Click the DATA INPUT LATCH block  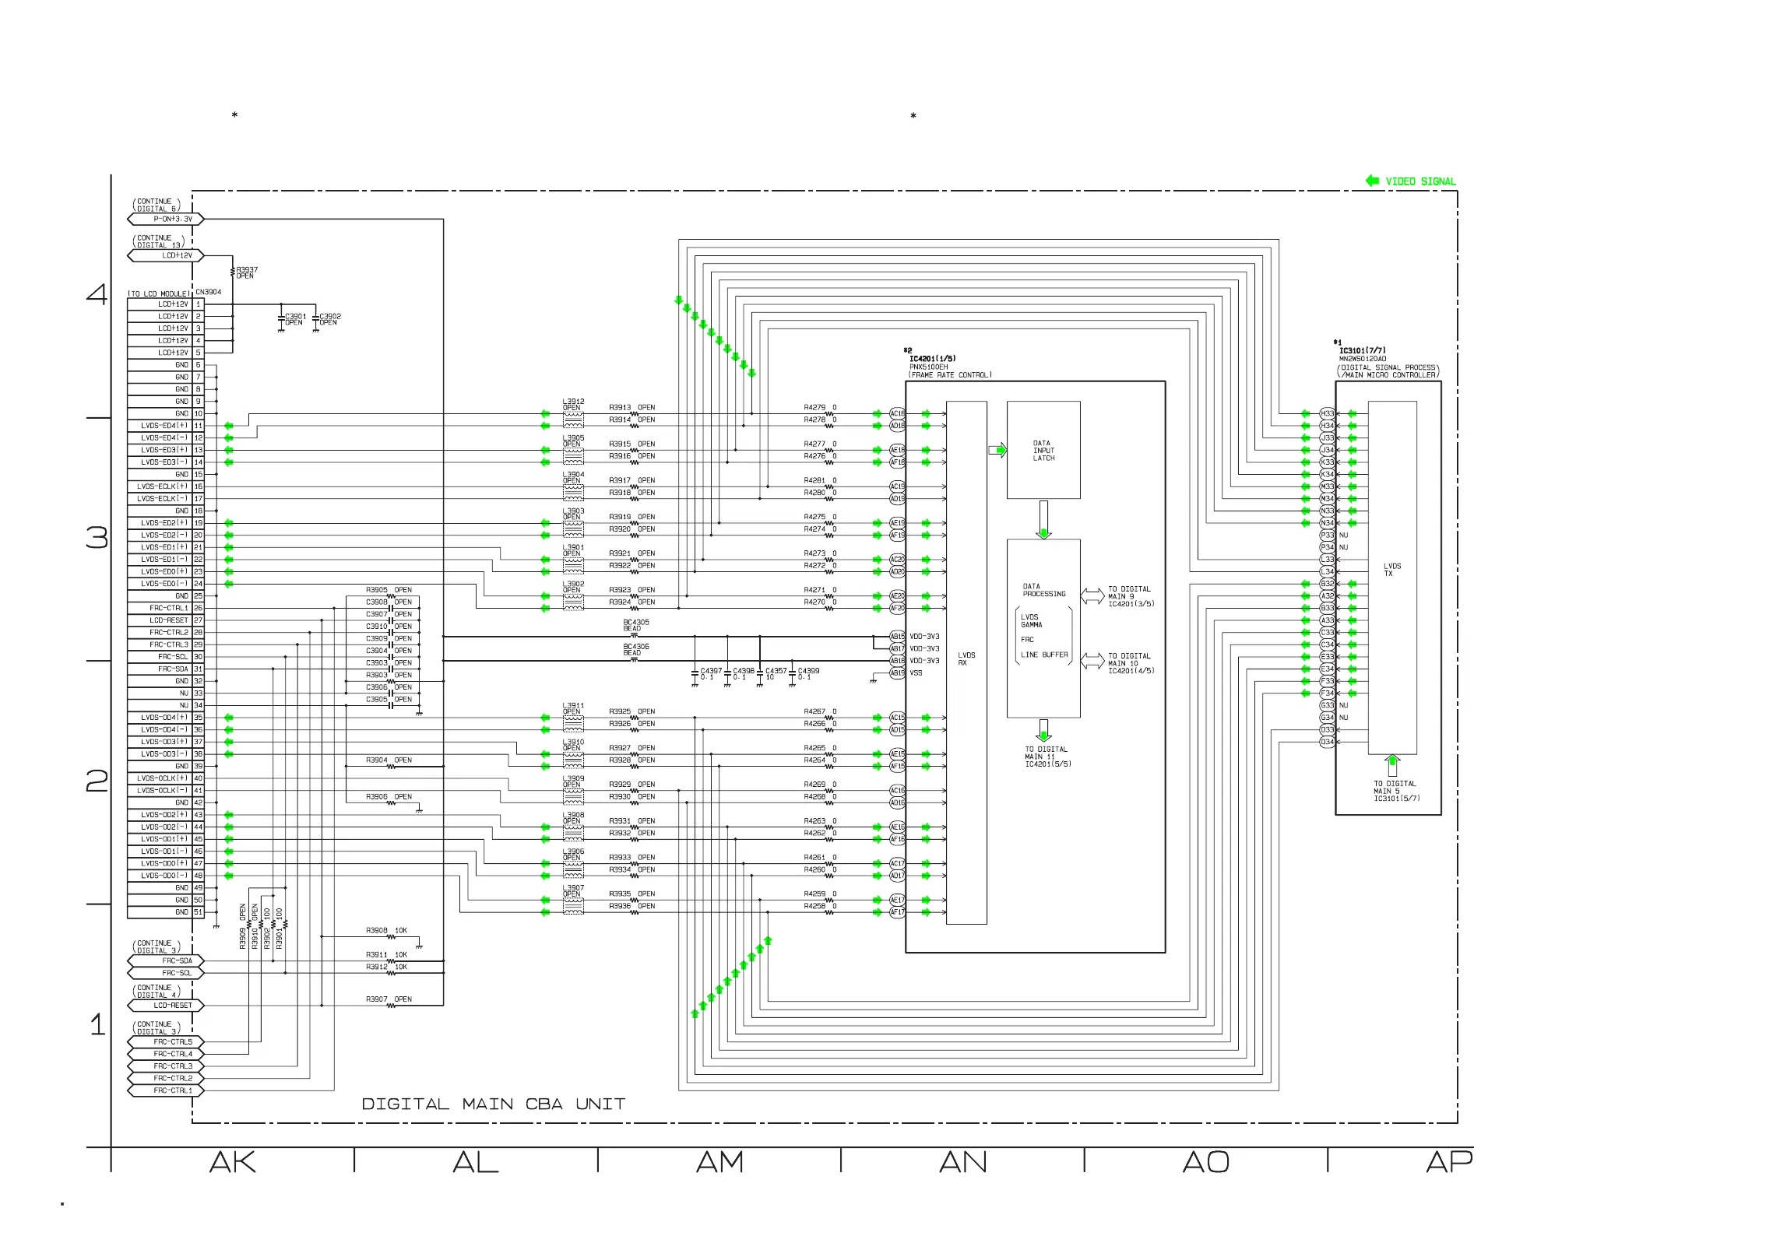[1043, 450]
